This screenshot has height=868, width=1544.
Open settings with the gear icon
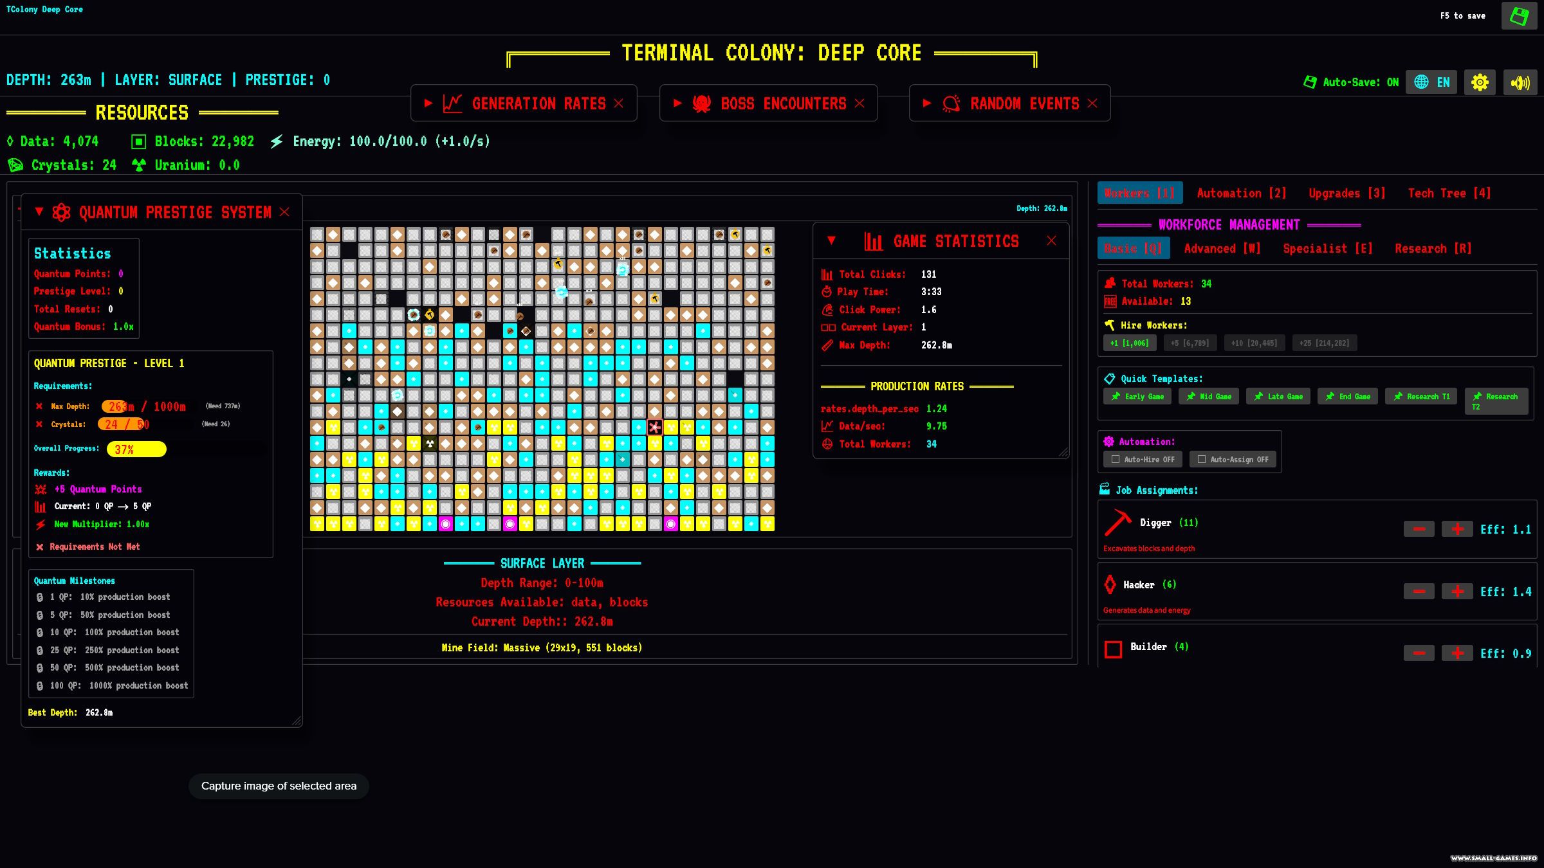click(x=1480, y=82)
